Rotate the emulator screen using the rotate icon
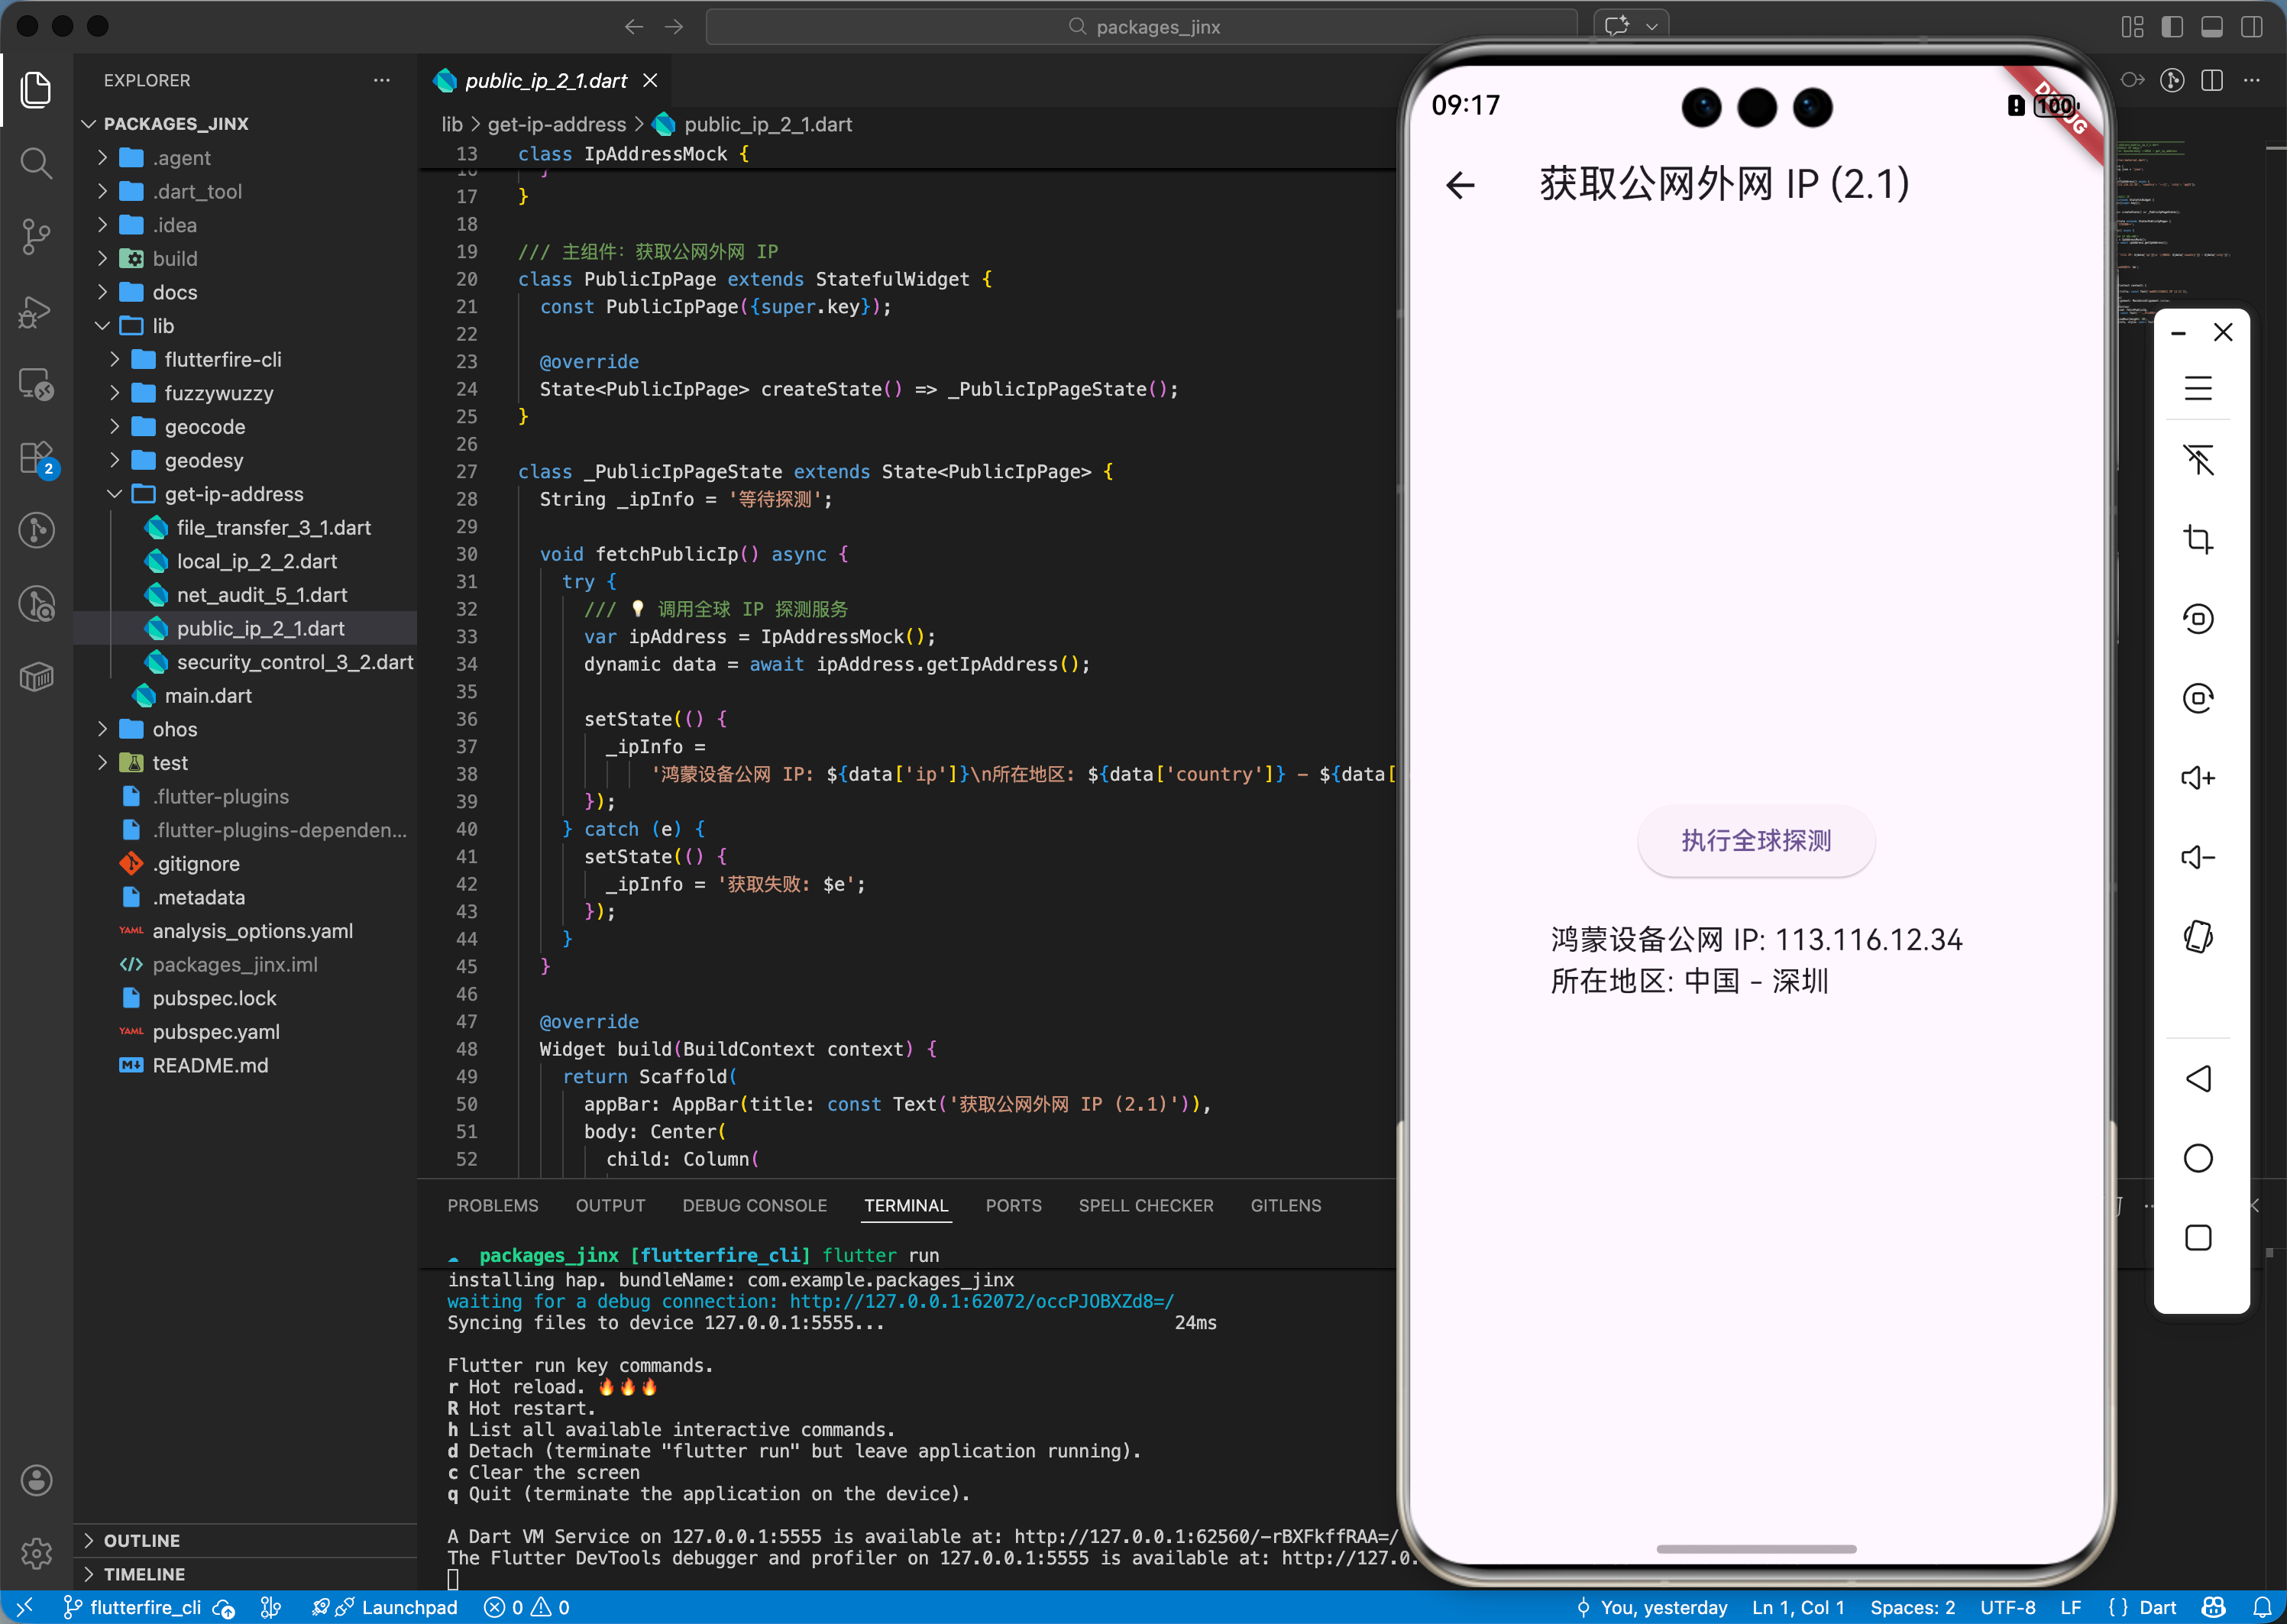2287x1624 pixels. (x=2198, y=618)
